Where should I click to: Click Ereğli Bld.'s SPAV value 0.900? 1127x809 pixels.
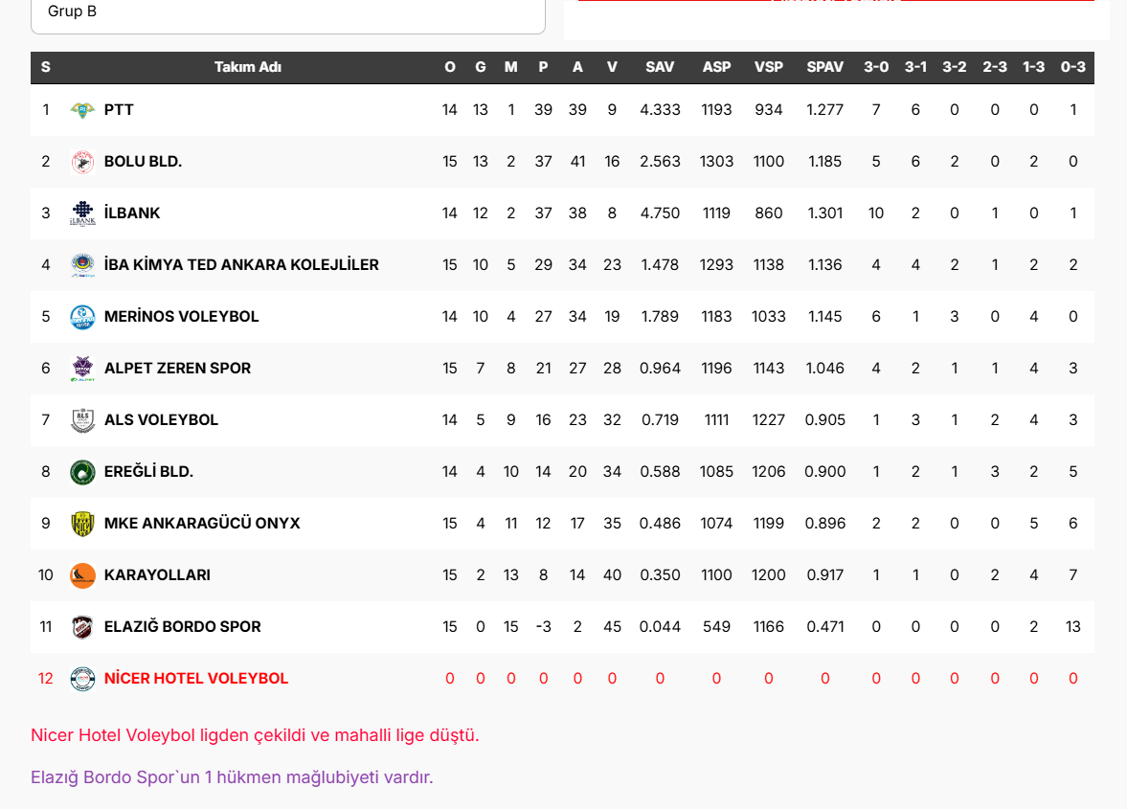tap(825, 472)
